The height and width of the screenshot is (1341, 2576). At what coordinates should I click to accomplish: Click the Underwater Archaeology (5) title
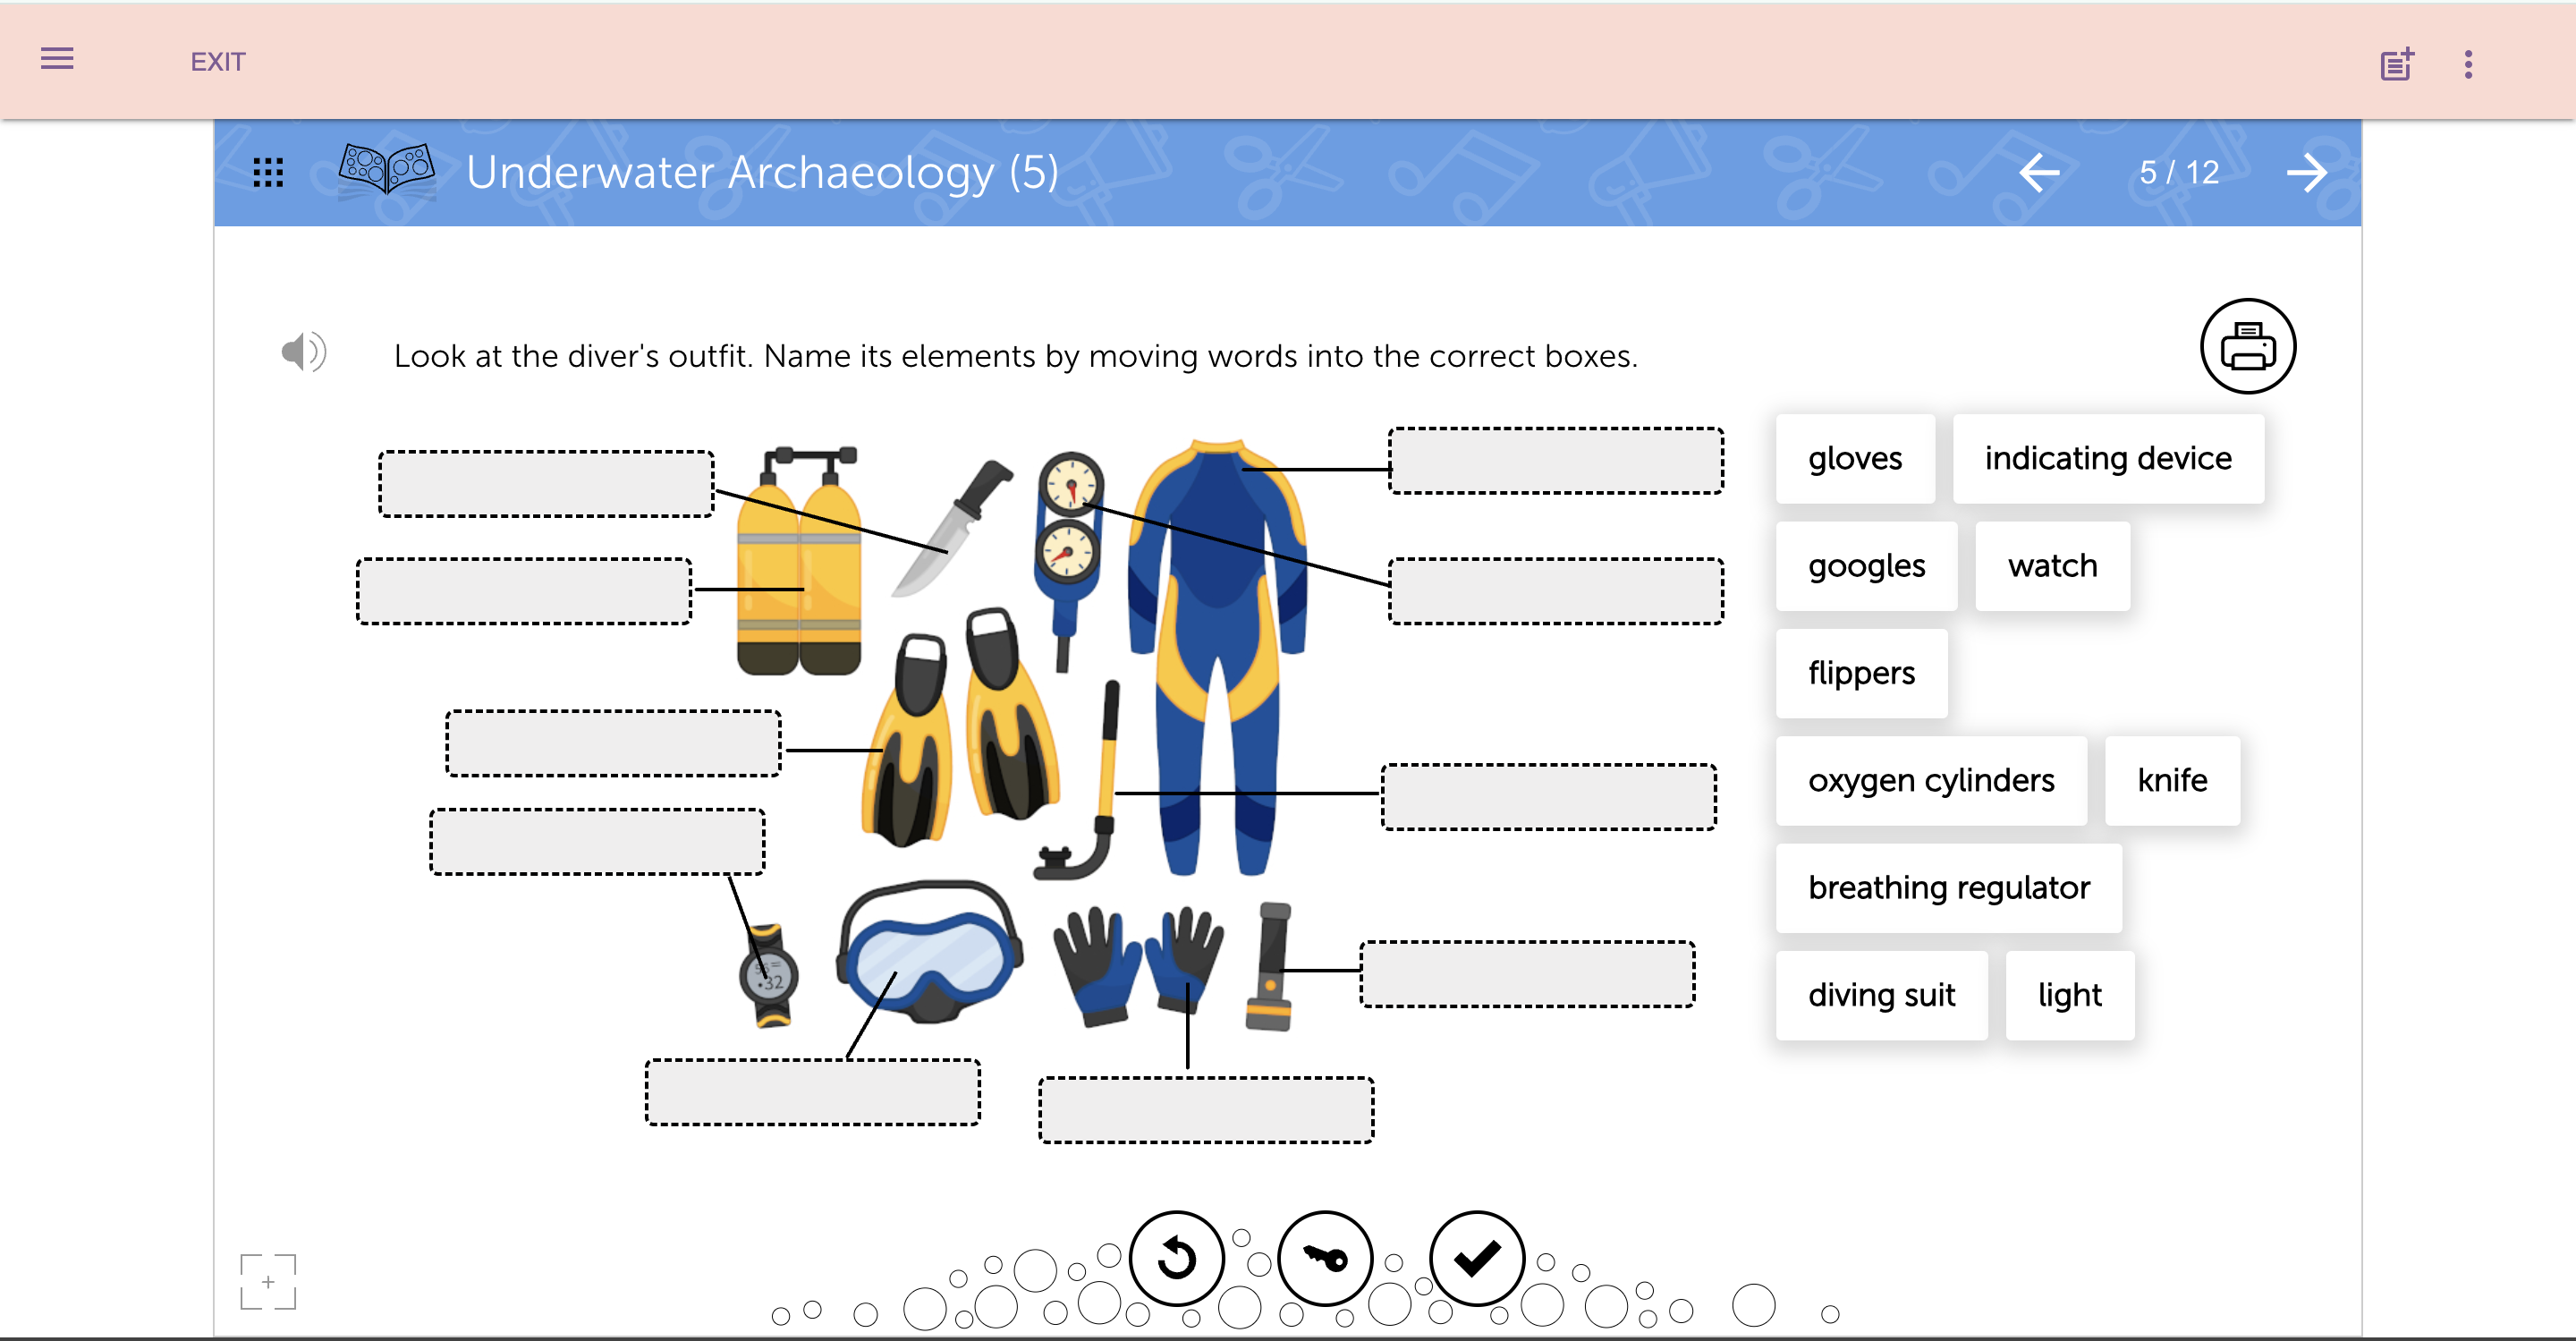click(x=762, y=172)
